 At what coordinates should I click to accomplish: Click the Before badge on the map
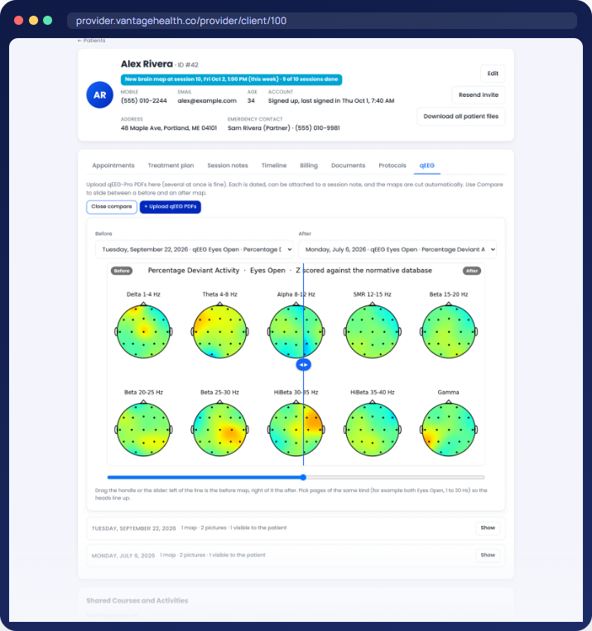122,271
